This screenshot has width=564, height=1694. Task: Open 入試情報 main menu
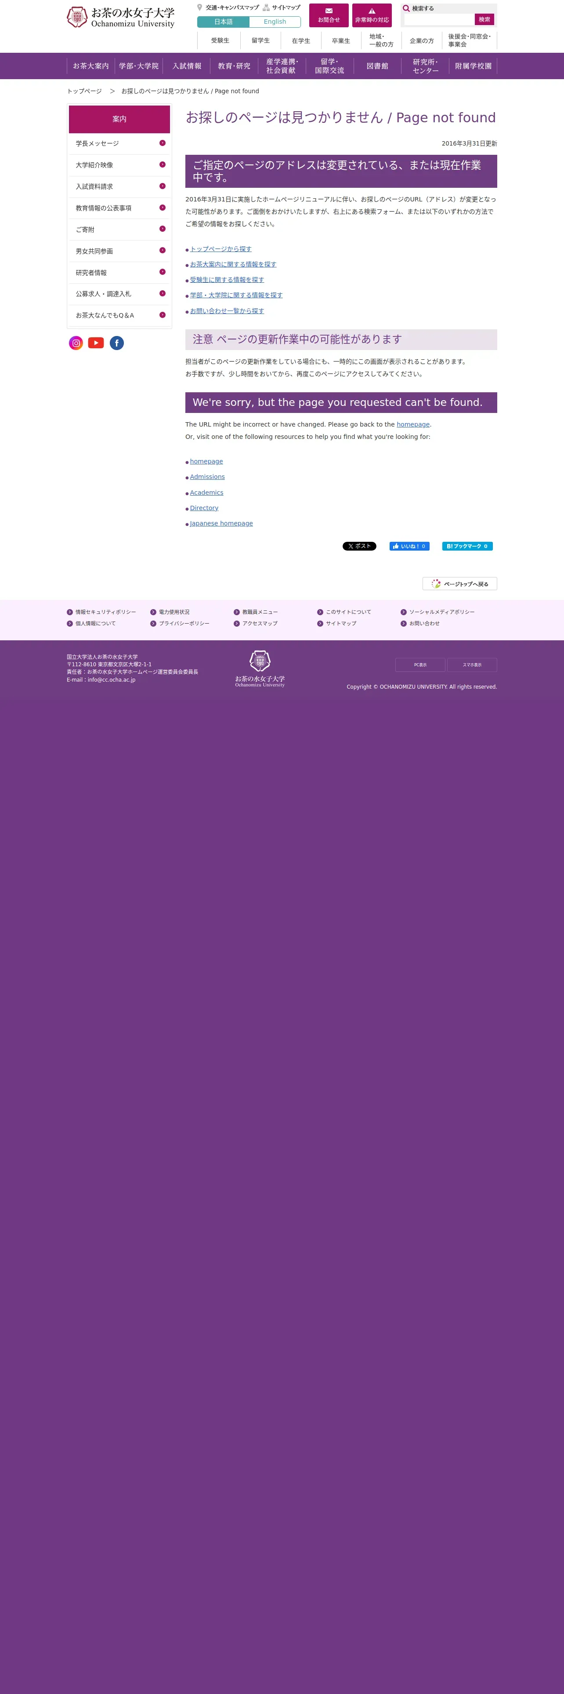tap(187, 66)
